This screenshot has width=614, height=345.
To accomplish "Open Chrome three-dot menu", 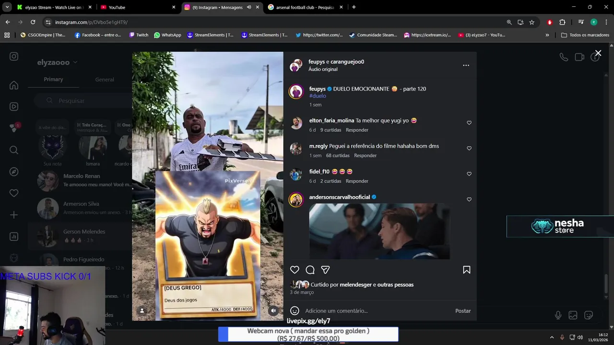I will pyautogui.click(x=606, y=22).
